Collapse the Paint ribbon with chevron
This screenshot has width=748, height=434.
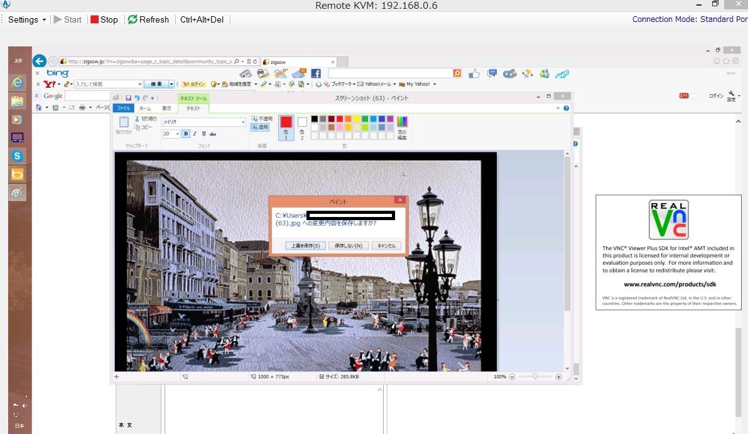(x=558, y=108)
